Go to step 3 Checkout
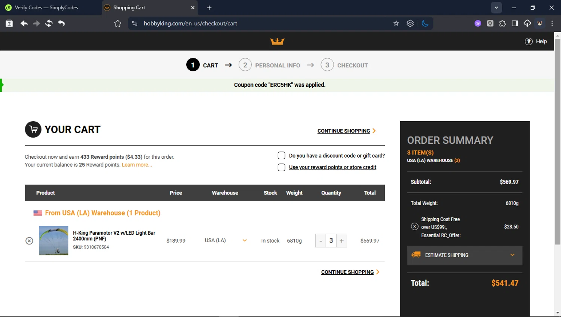561x317 pixels. tap(344, 65)
